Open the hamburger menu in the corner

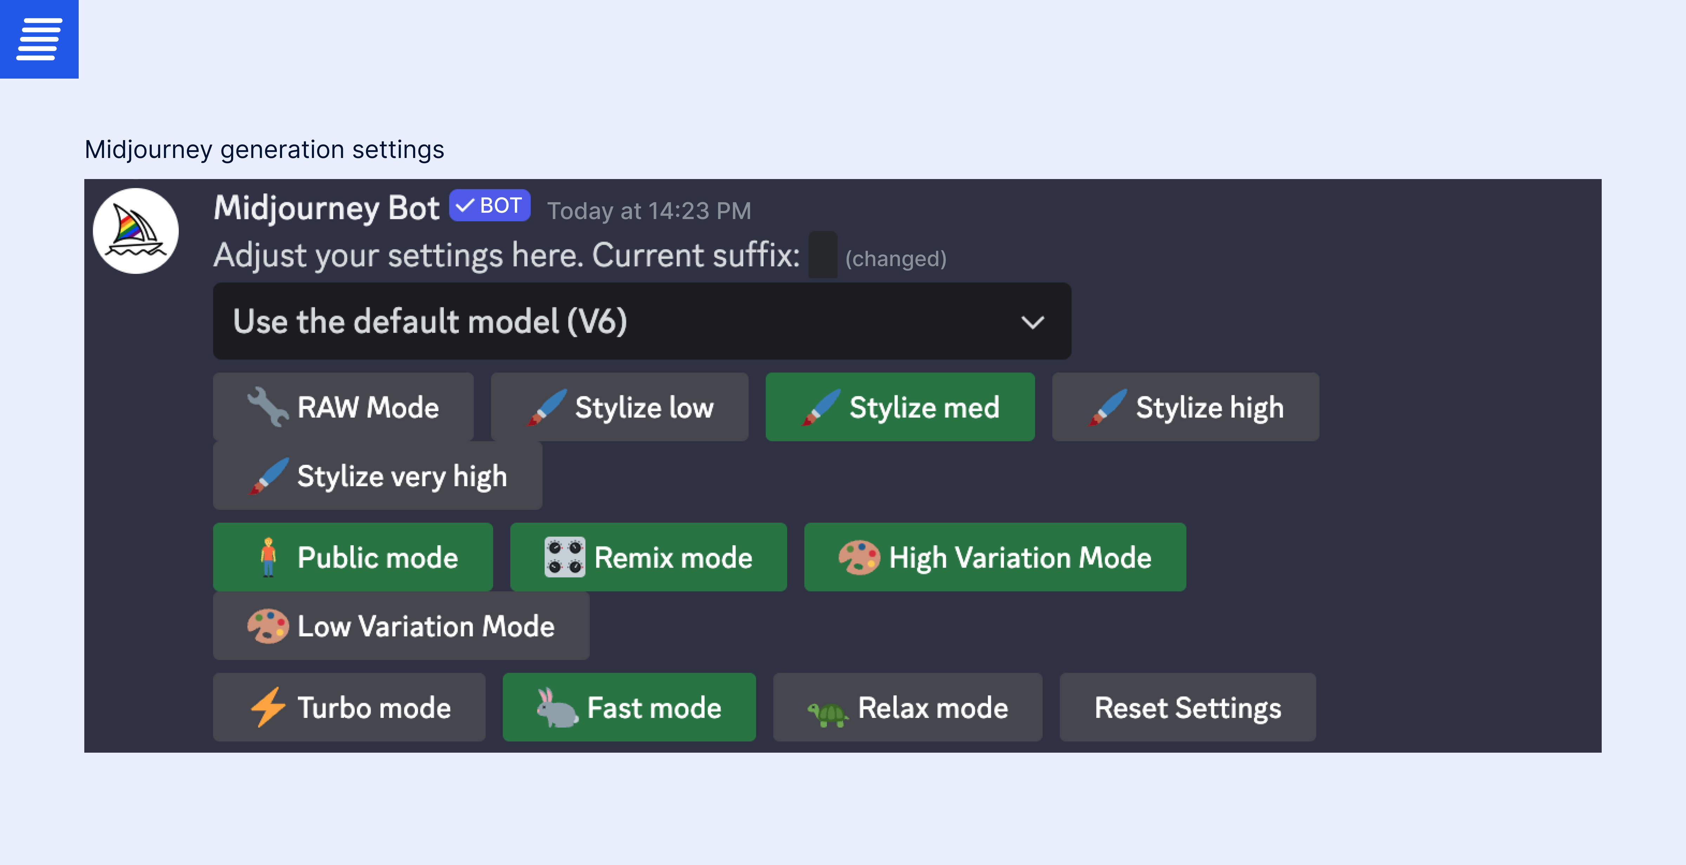[x=39, y=39]
